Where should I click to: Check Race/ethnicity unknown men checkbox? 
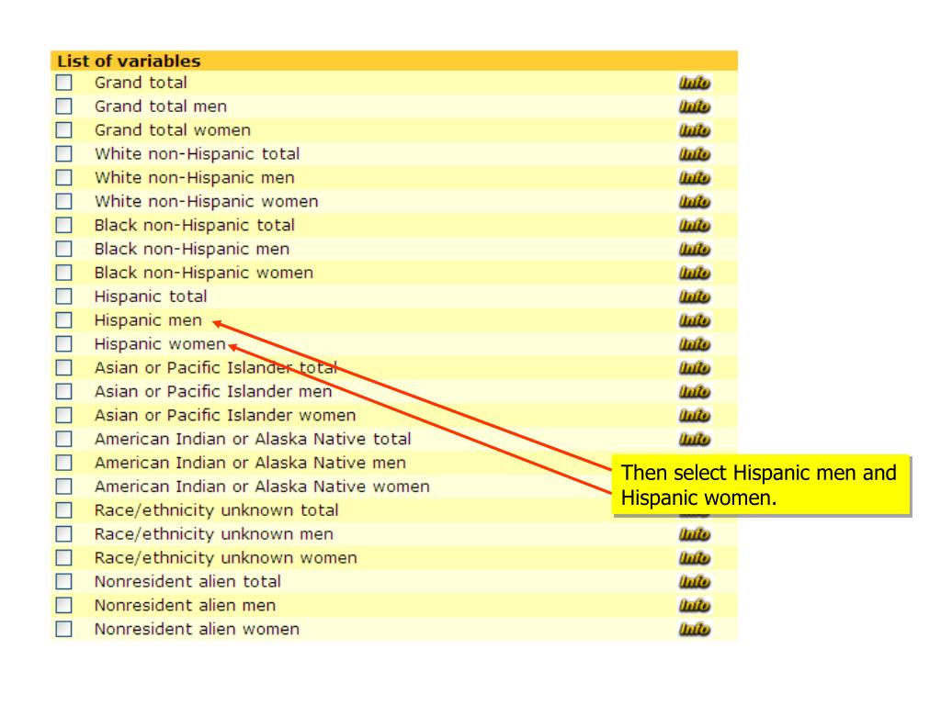[x=63, y=533]
